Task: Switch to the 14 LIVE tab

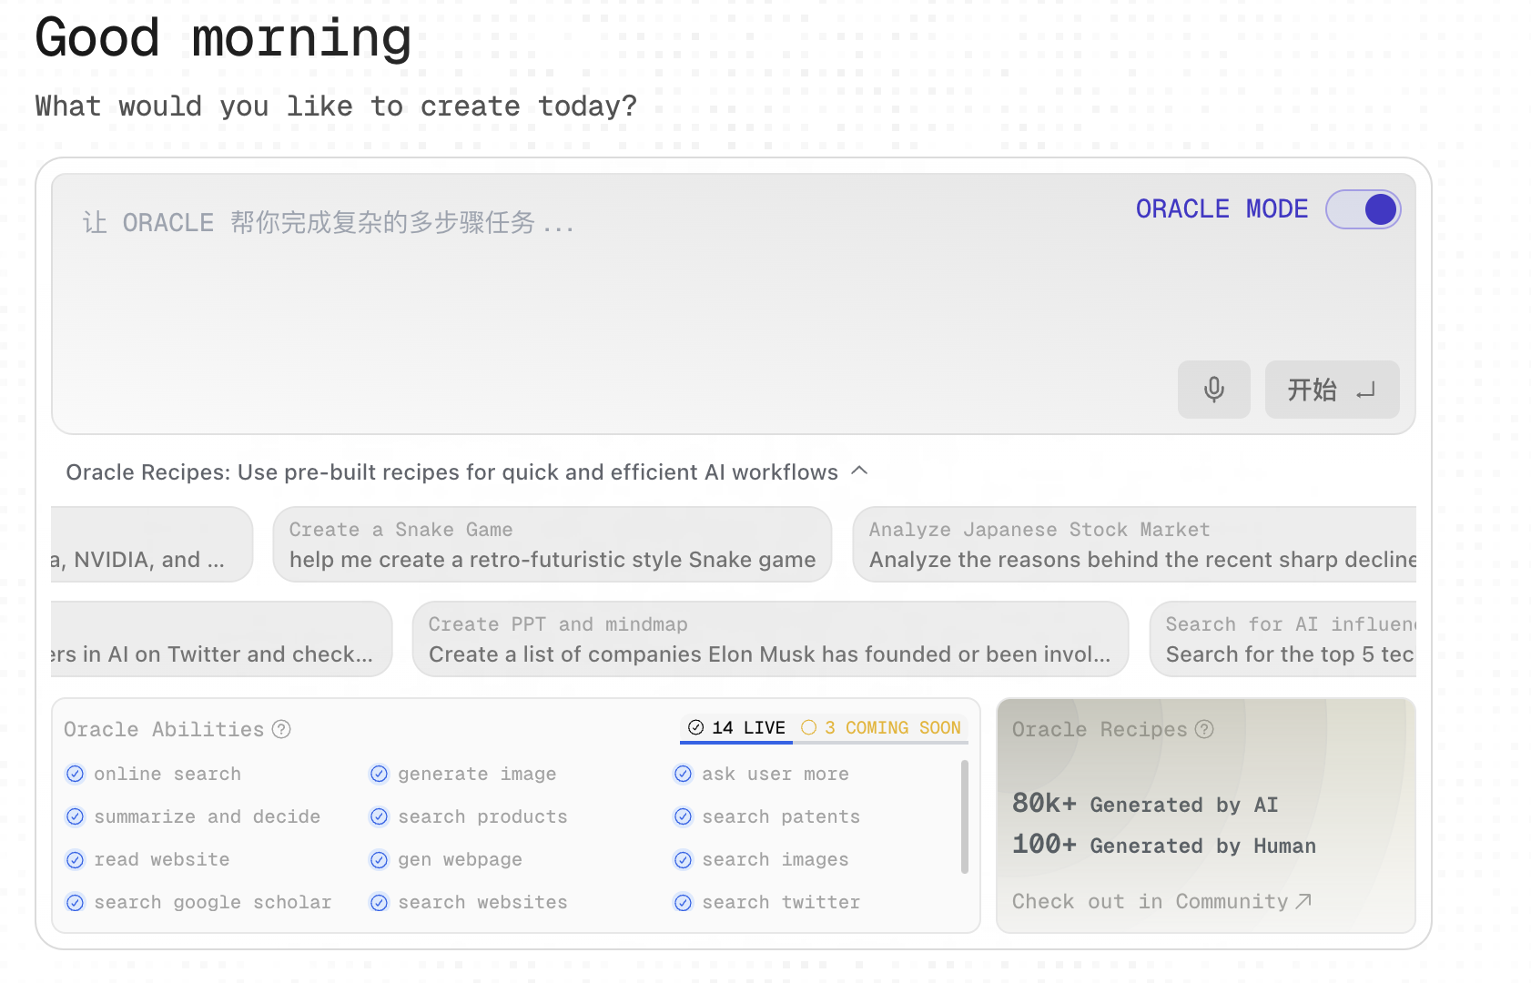Action: pyautogui.click(x=736, y=727)
